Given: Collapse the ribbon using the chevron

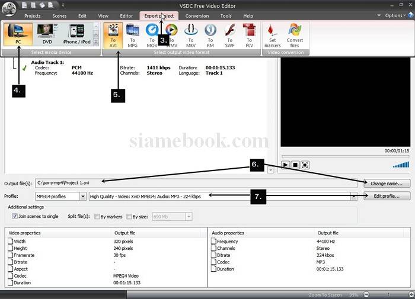Looking at the screenshot, I should click(379, 15).
